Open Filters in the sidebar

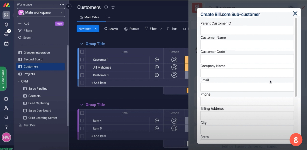(25, 31)
